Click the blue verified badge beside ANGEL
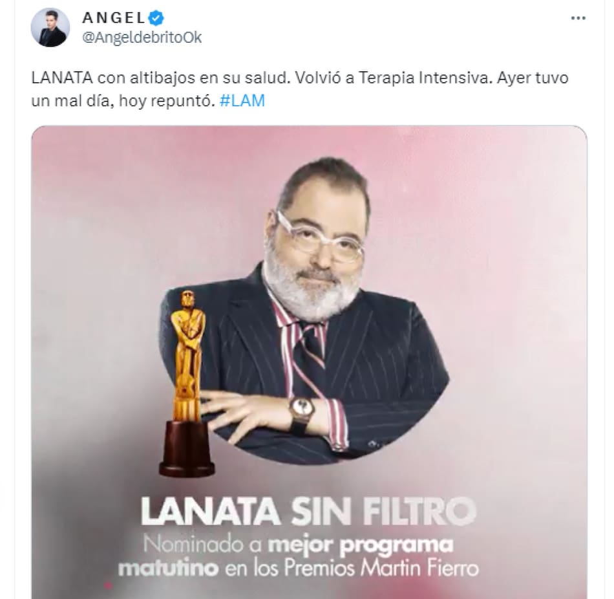Image resolution: width=614 pixels, height=599 pixels. (156, 17)
